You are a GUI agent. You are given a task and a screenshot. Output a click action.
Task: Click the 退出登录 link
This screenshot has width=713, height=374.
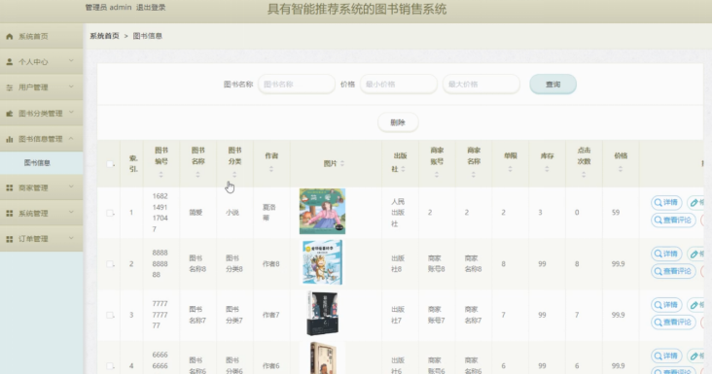(x=151, y=7)
